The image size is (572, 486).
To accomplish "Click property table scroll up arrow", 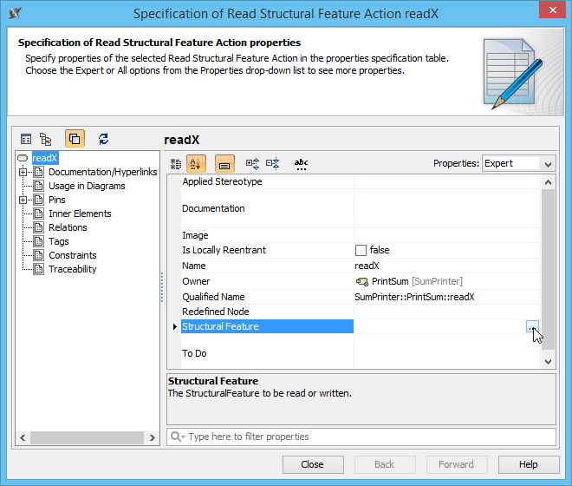I will [548, 182].
